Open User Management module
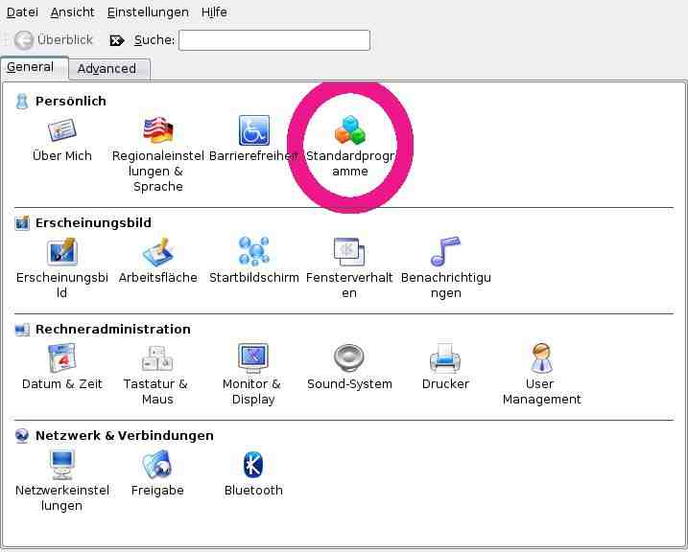The width and height of the screenshot is (688, 552). tap(541, 358)
